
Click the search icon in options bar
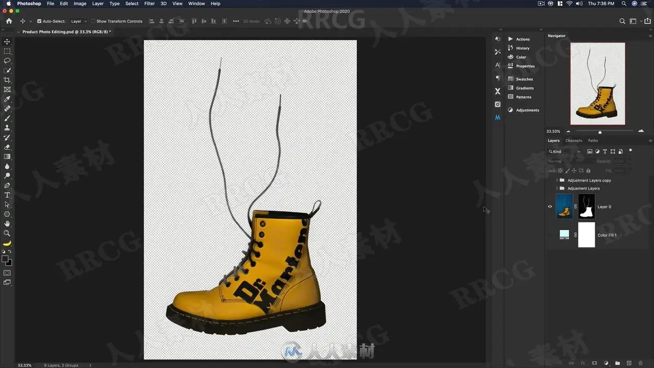click(622, 21)
